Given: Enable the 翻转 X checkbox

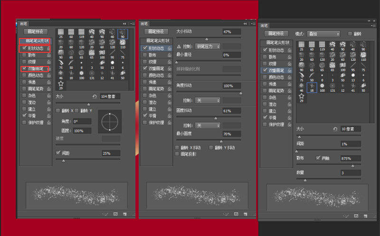Looking at the screenshot, I should click(58, 111).
